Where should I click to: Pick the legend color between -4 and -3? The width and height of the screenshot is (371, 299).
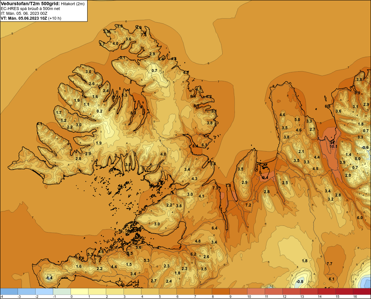pyautogui.click(x=9, y=291)
